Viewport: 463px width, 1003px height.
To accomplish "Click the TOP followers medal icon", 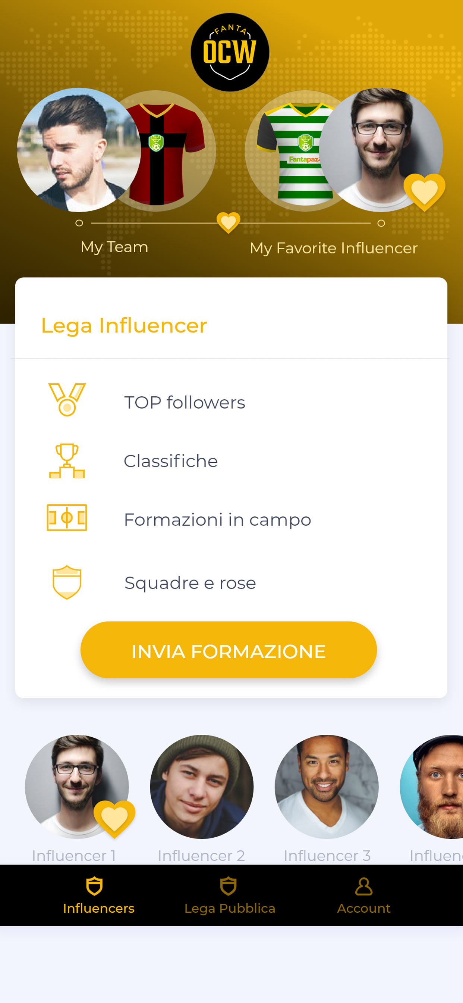I will point(67,400).
